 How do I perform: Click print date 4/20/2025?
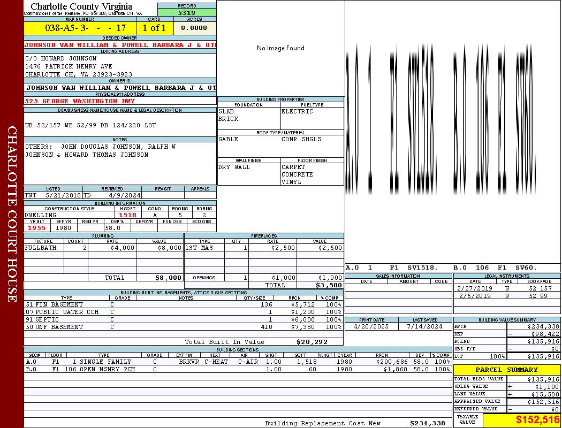[x=371, y=327]
